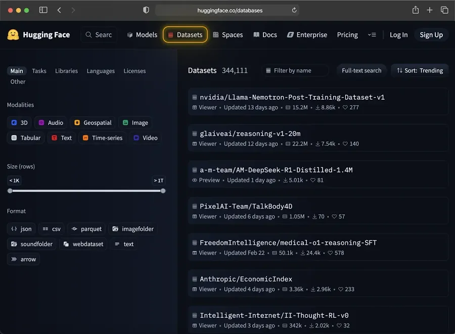The height and width of the screenshot is (334, 455).
Task: Open the Datasets navigation item
Action: [x=185, y=34]
